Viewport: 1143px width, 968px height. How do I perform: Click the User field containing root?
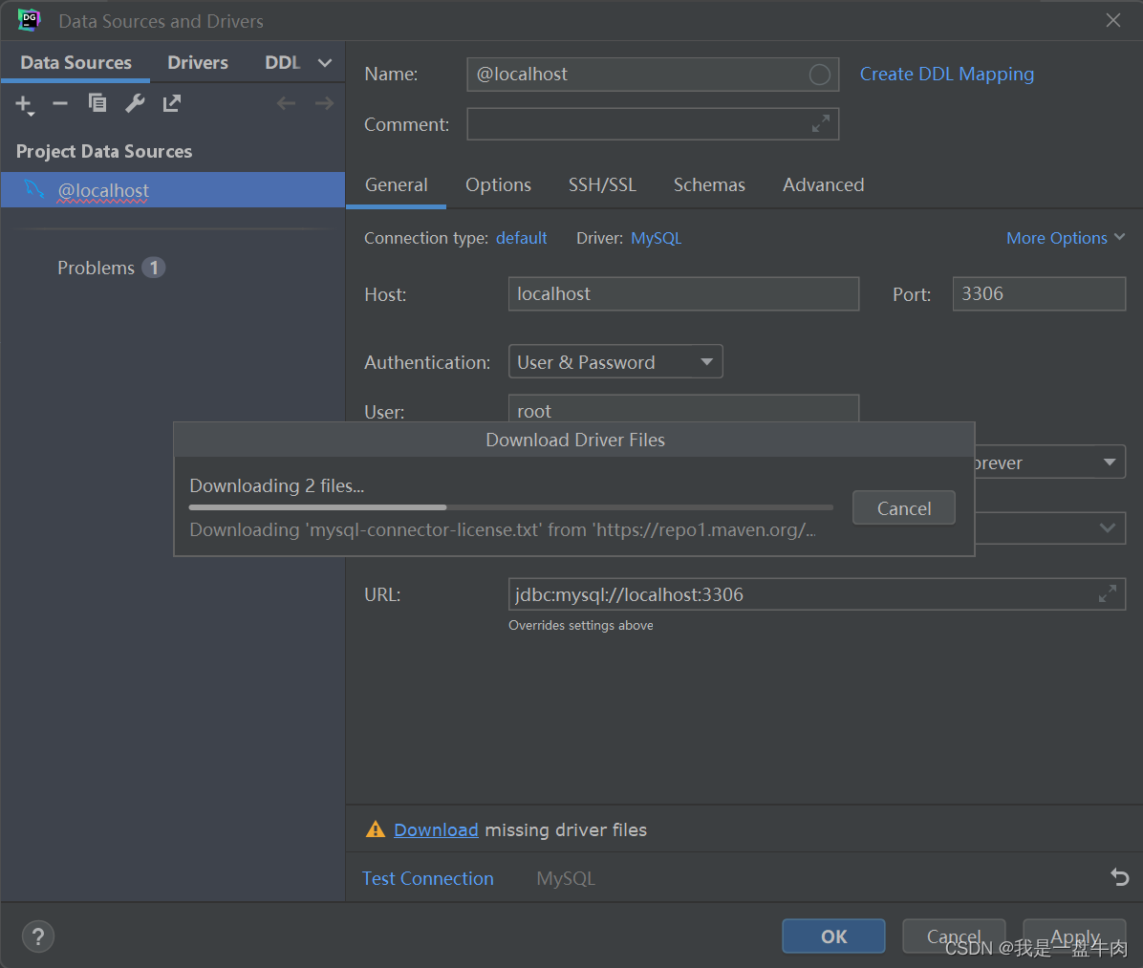click(x=683, y=410)
